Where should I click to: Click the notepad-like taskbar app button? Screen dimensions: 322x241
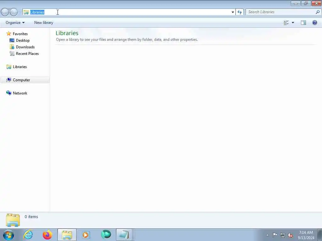(124, 235)
